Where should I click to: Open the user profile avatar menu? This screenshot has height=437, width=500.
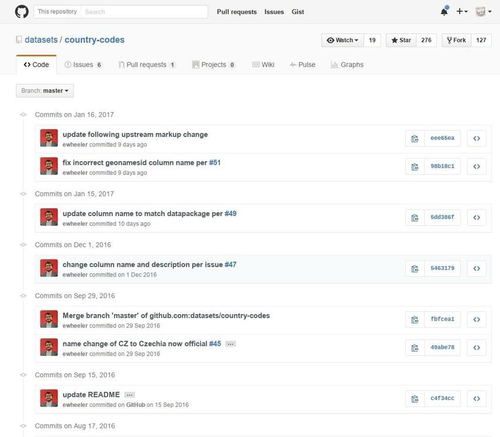(483, 12)
